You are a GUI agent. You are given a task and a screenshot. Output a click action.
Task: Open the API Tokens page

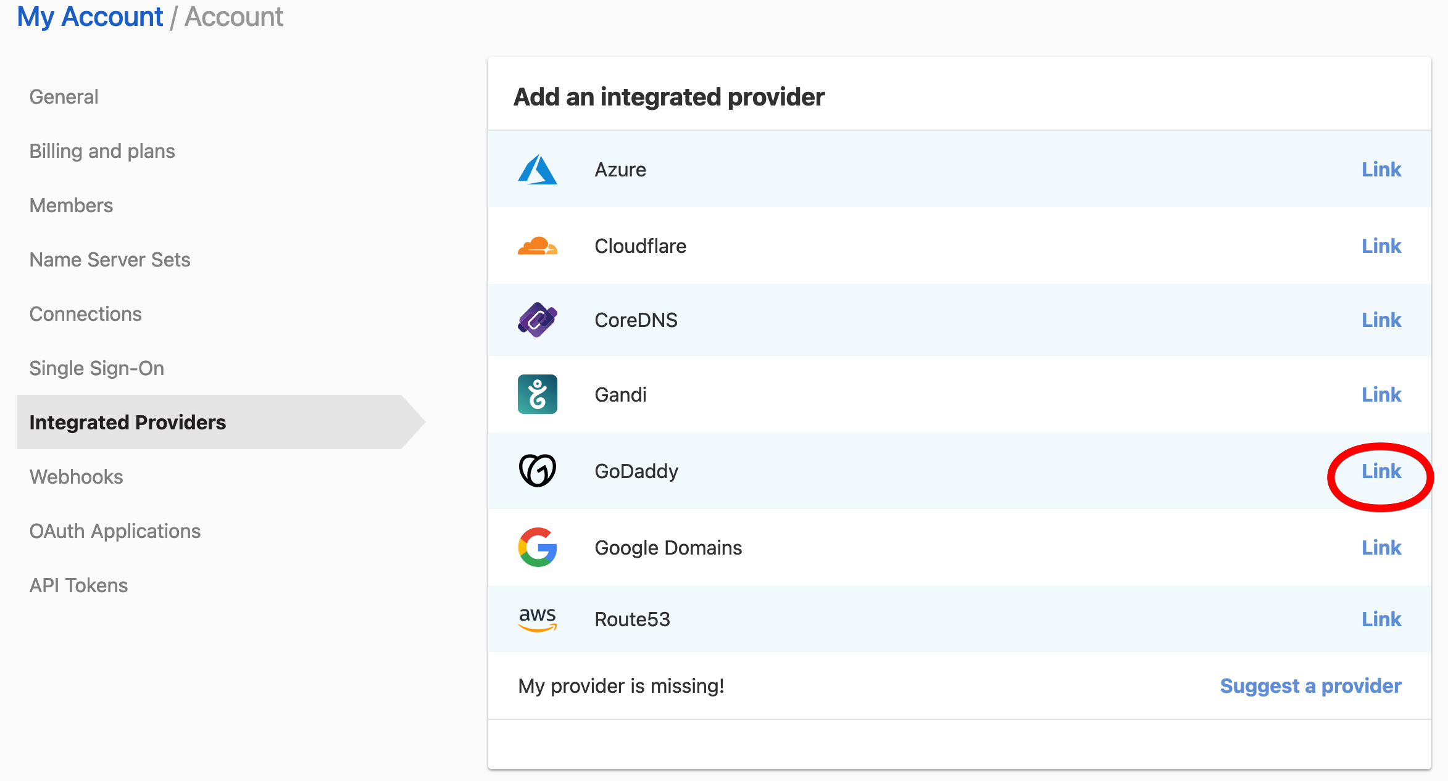[78, 585]
